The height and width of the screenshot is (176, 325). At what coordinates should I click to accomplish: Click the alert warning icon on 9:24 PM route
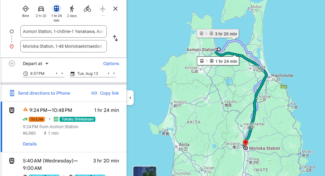[x=25, y=109]
